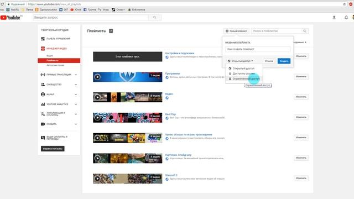Focus the YouTube Введите запрос search field
This screenshot has height=199, width=354.
[x=91, y=17]
